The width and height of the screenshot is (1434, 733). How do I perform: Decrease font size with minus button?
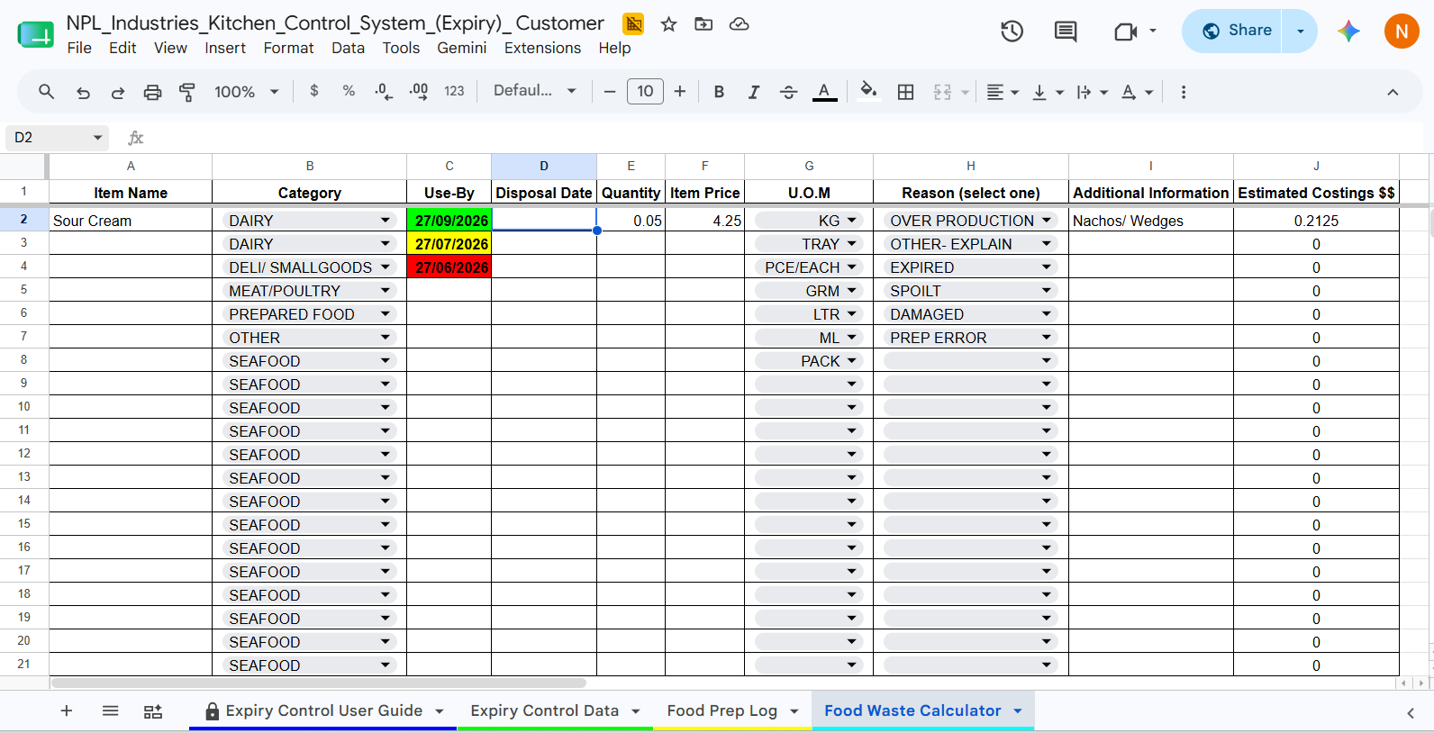[x=610, y=91]
